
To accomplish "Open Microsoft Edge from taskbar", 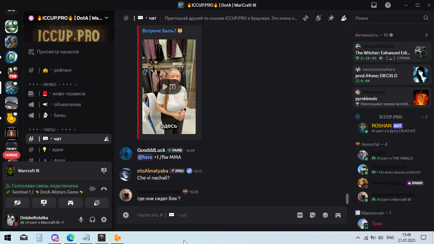I will (71, 238).
